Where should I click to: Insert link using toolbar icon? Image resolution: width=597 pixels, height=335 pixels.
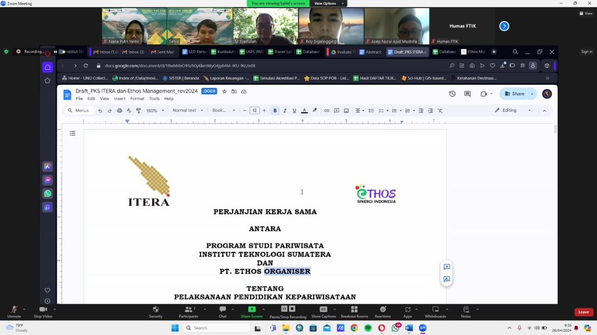click(327, 111)
